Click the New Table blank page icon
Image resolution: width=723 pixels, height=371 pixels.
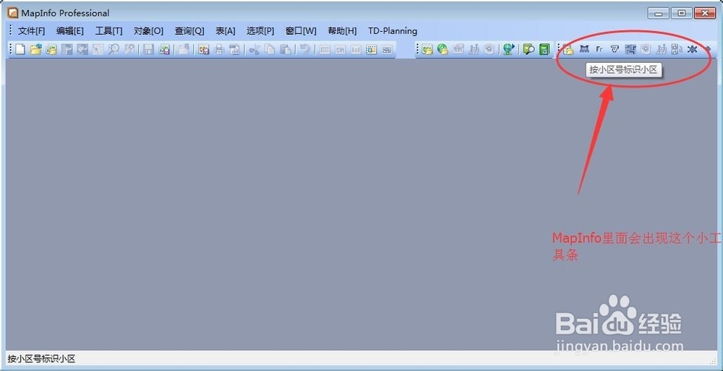20,49
